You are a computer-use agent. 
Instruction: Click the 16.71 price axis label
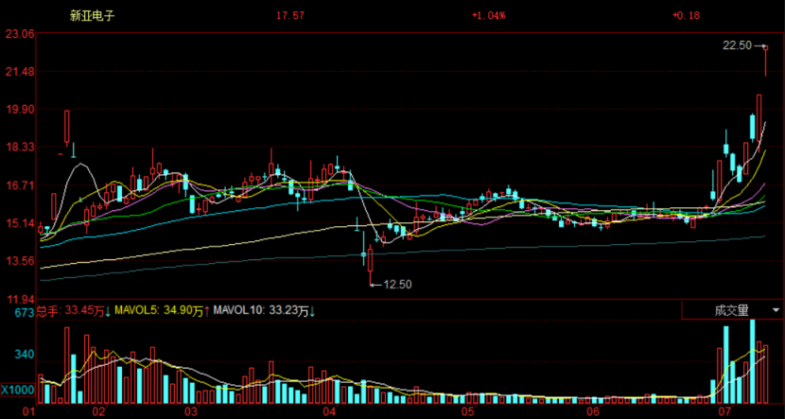[20, 185]
